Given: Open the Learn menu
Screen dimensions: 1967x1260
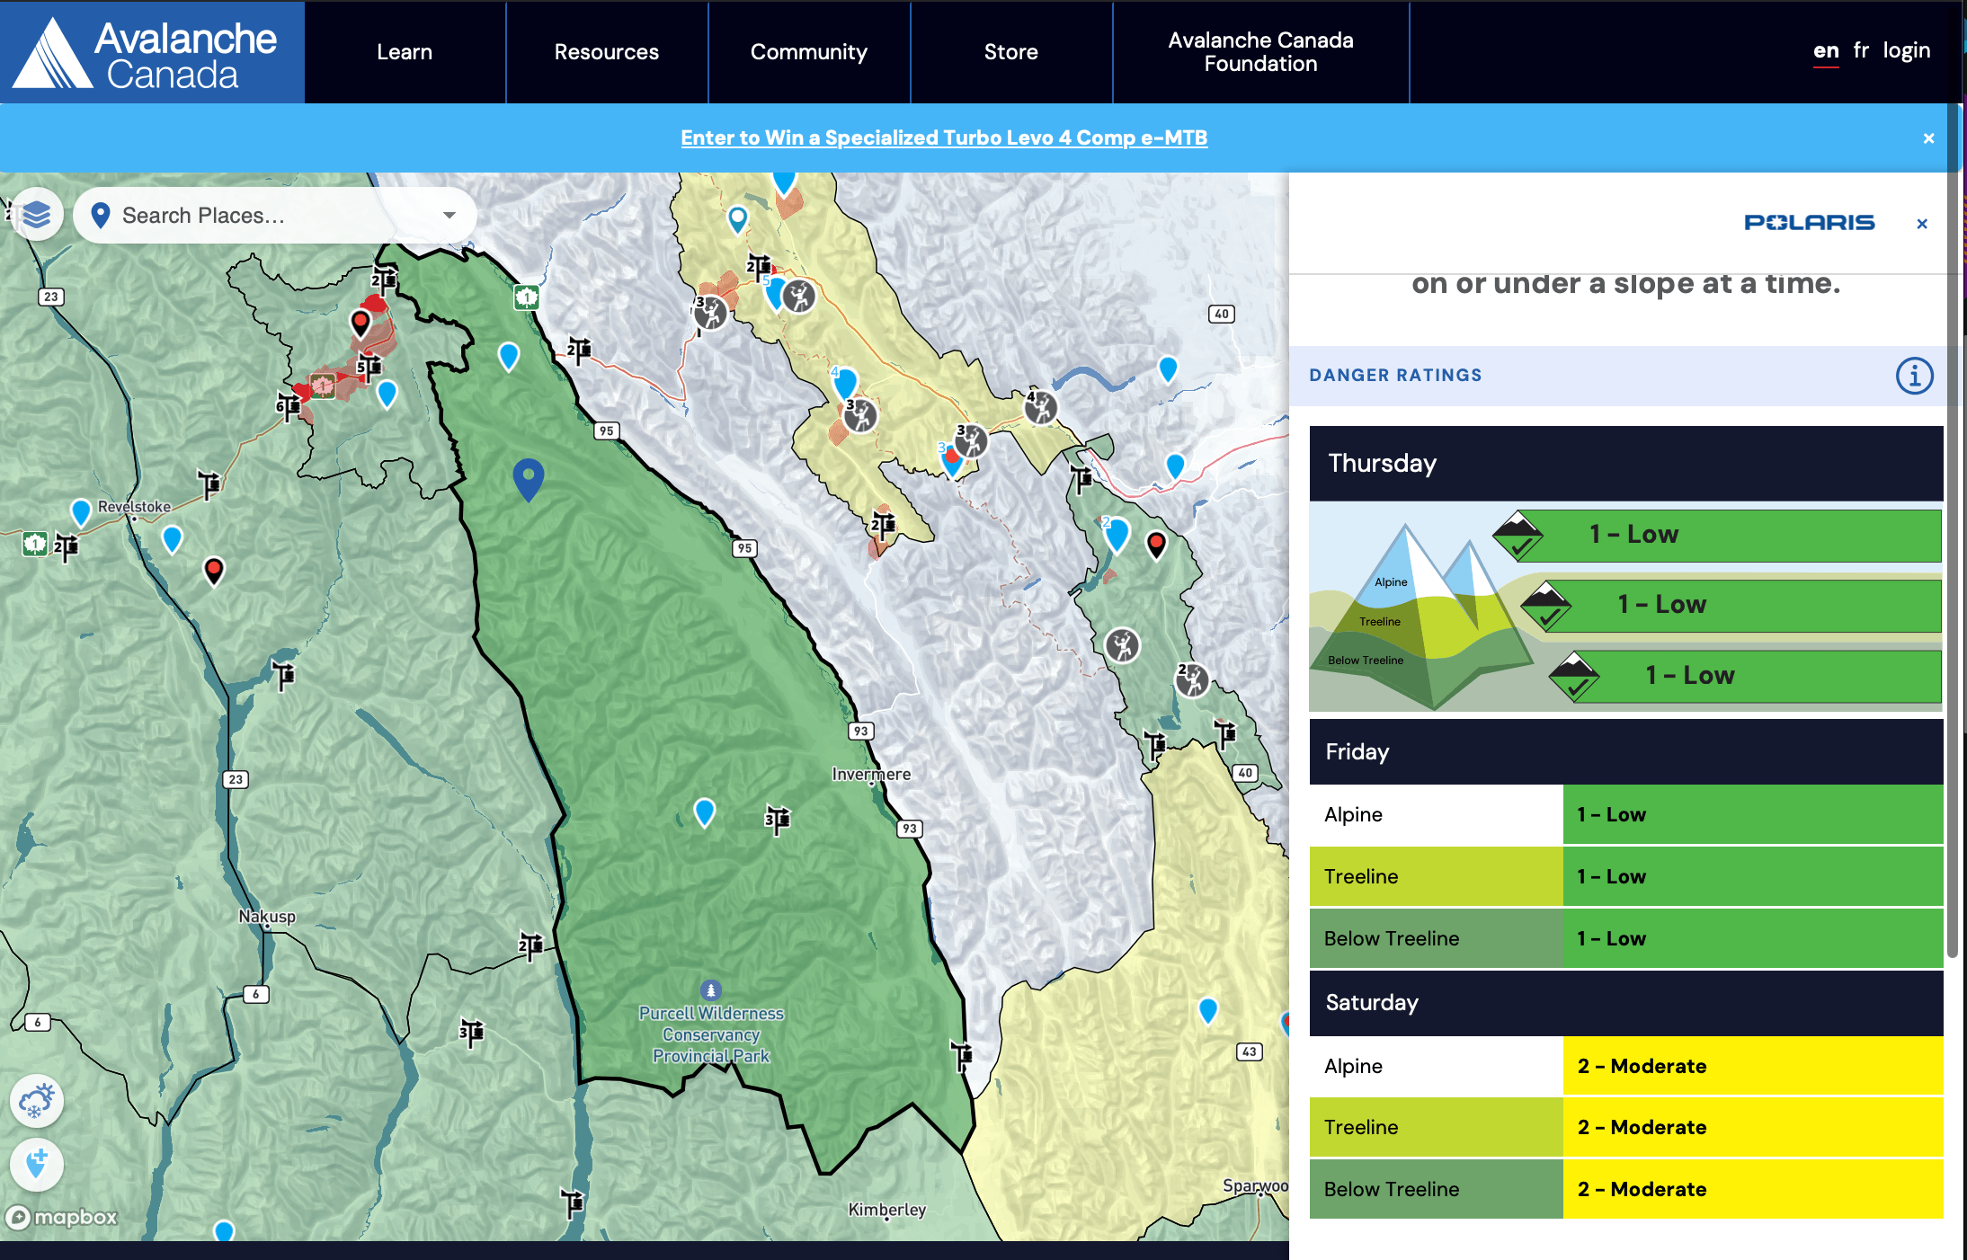Looking at the screenshot, I should [405, 52].
